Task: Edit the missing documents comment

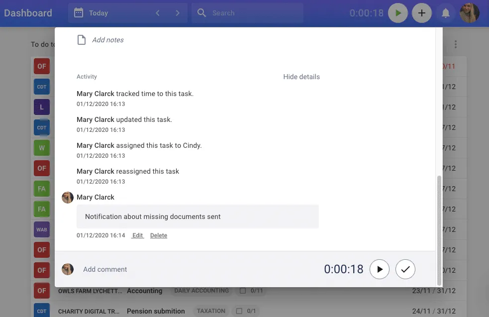Action: [137, 235]
